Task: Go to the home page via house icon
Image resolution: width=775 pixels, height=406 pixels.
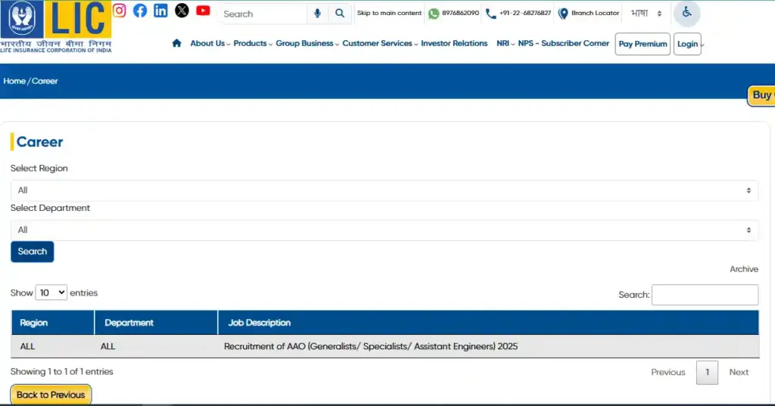Action: (176, 43)
